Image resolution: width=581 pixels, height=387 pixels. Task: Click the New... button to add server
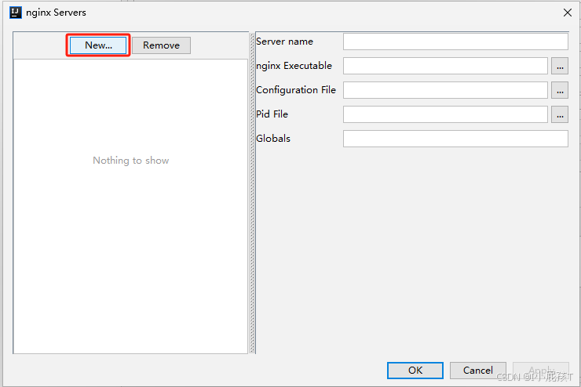[x=98, y=45]
